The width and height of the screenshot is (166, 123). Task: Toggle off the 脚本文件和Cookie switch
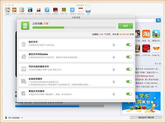point(129,57)
